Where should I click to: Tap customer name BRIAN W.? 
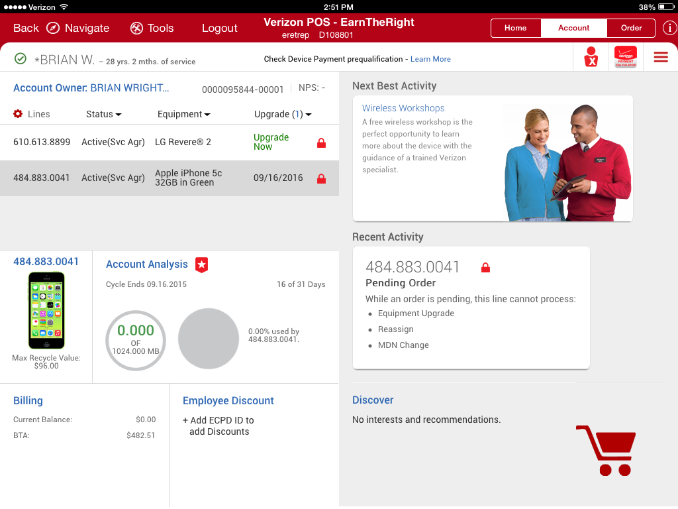(x=64, y=60)
